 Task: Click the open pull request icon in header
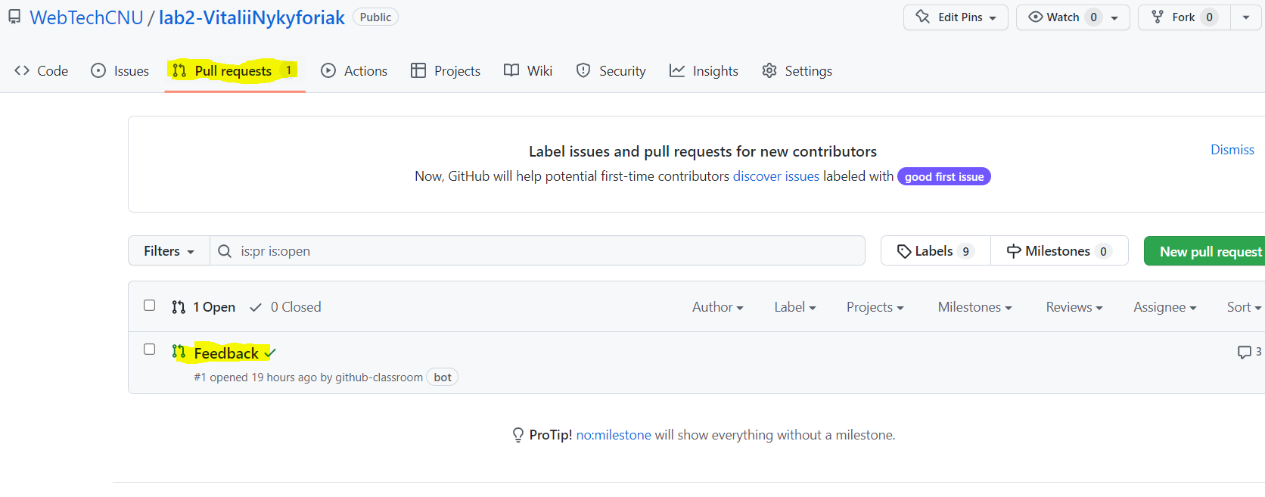pyautogui.click(x=179, y=307)
